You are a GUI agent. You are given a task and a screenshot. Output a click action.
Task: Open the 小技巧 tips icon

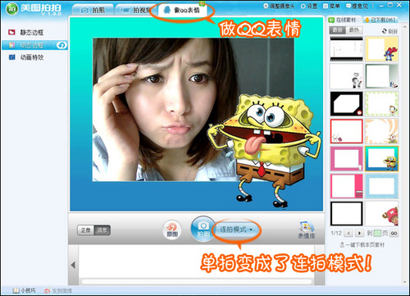(16, 290)
